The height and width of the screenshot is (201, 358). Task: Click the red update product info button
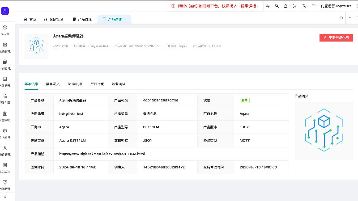point(336,38)
